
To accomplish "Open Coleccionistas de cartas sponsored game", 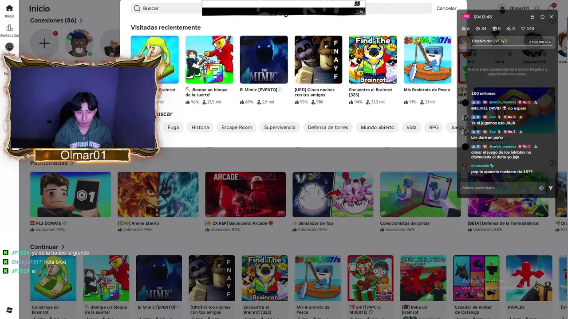I will tap(420, 195).
